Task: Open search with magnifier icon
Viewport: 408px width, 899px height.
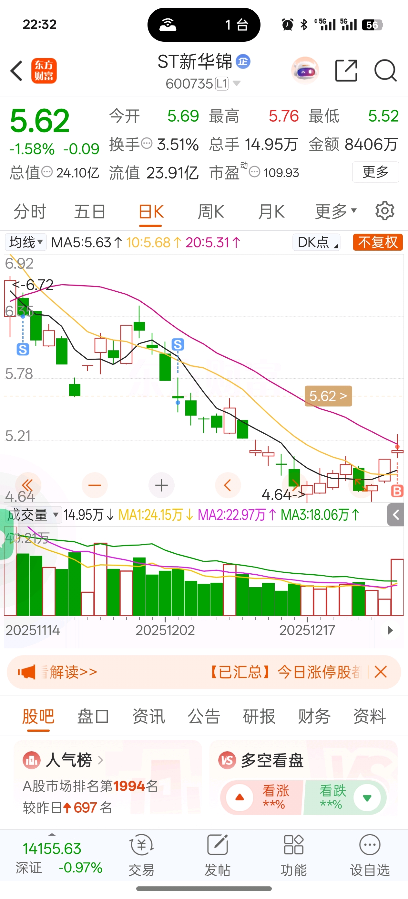Action: pos(385,70)
